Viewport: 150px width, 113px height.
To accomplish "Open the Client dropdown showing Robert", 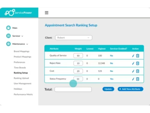I will click(73, 38).
